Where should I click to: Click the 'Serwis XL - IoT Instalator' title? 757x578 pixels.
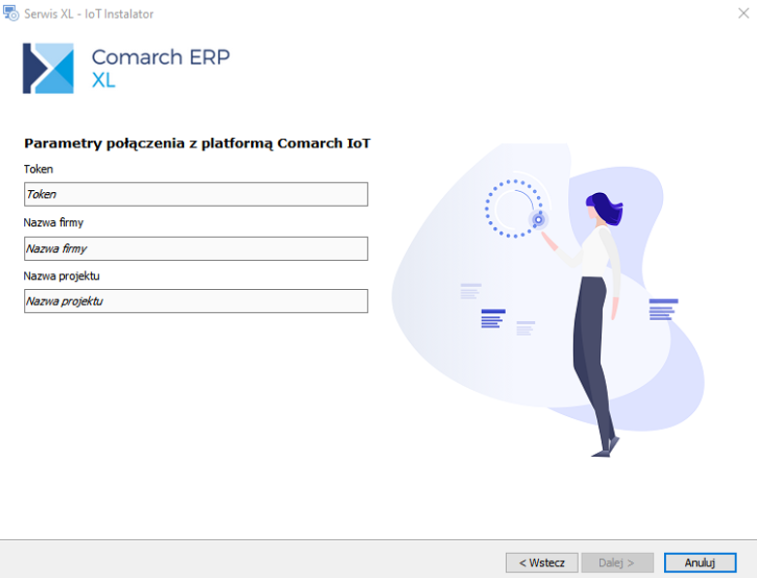[89, 14]
